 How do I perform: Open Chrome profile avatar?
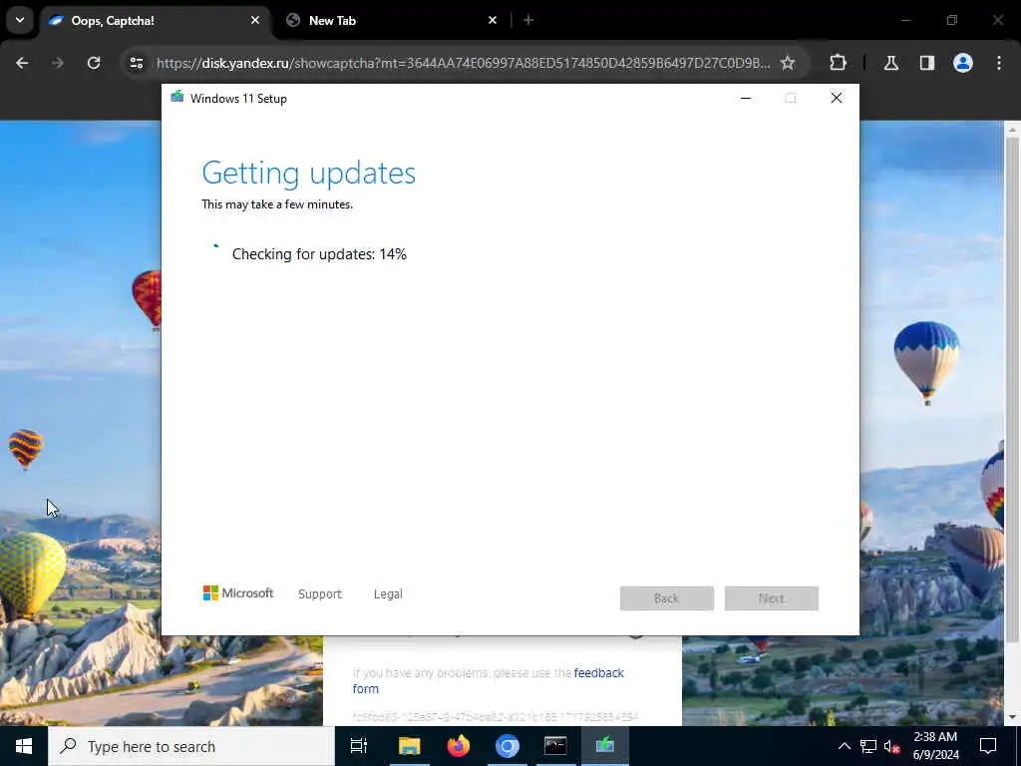(963, 63)
